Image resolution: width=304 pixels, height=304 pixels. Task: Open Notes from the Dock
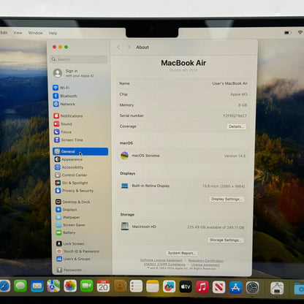[x=153, y=286]
